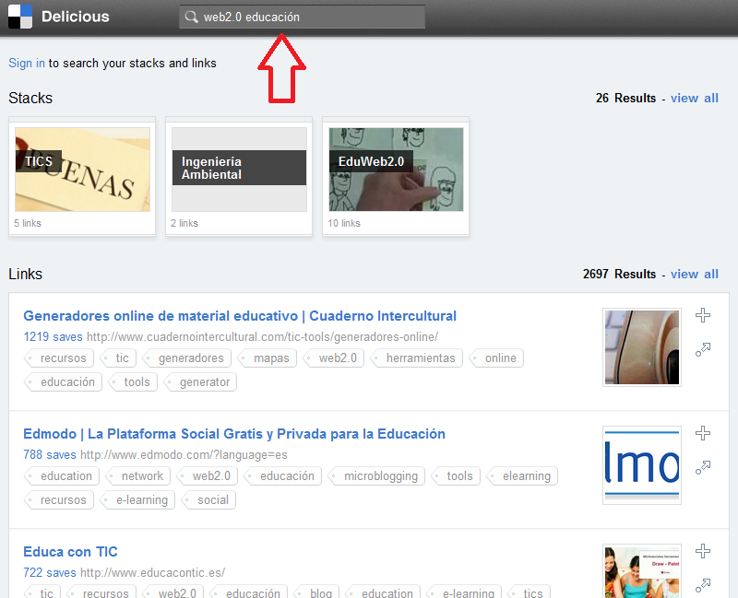Share the Generadores online link via arrow icon

click(x=703, y=349)
